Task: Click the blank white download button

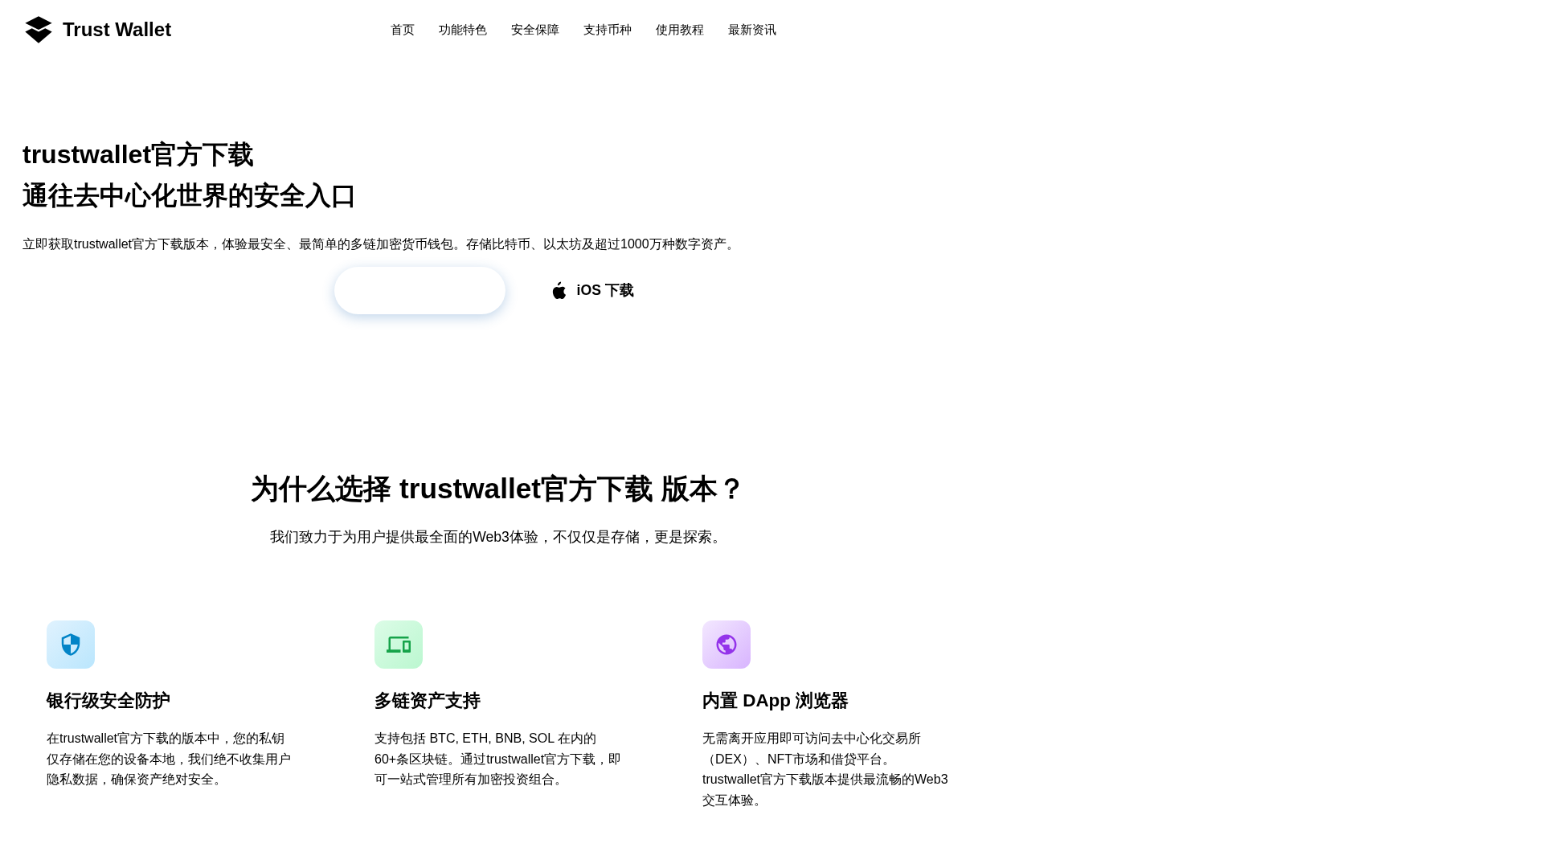Action: pos(420,290)
